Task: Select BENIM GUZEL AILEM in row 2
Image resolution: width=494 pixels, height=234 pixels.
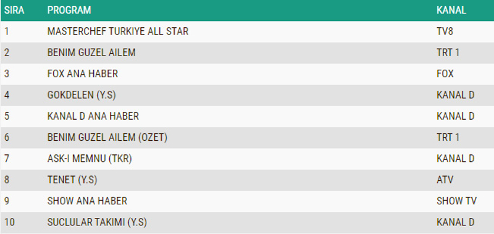Action: (x=91, y=52)
